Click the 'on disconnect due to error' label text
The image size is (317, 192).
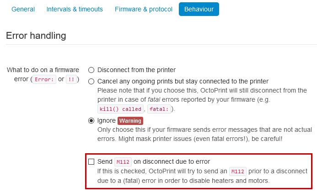click(x=172, y=161)
